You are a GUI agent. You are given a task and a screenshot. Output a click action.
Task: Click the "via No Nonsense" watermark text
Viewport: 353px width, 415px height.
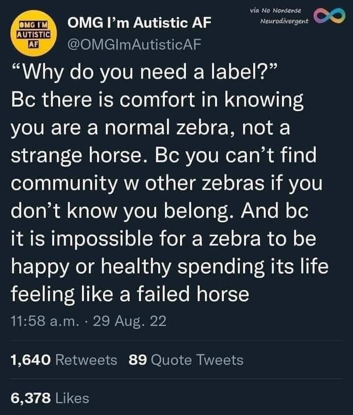pyautogui.click(x=277, y=10)
